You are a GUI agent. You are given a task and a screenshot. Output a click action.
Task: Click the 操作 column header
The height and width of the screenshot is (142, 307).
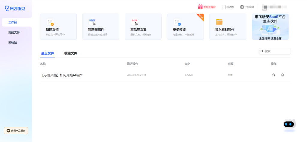(x=273, y=64)
